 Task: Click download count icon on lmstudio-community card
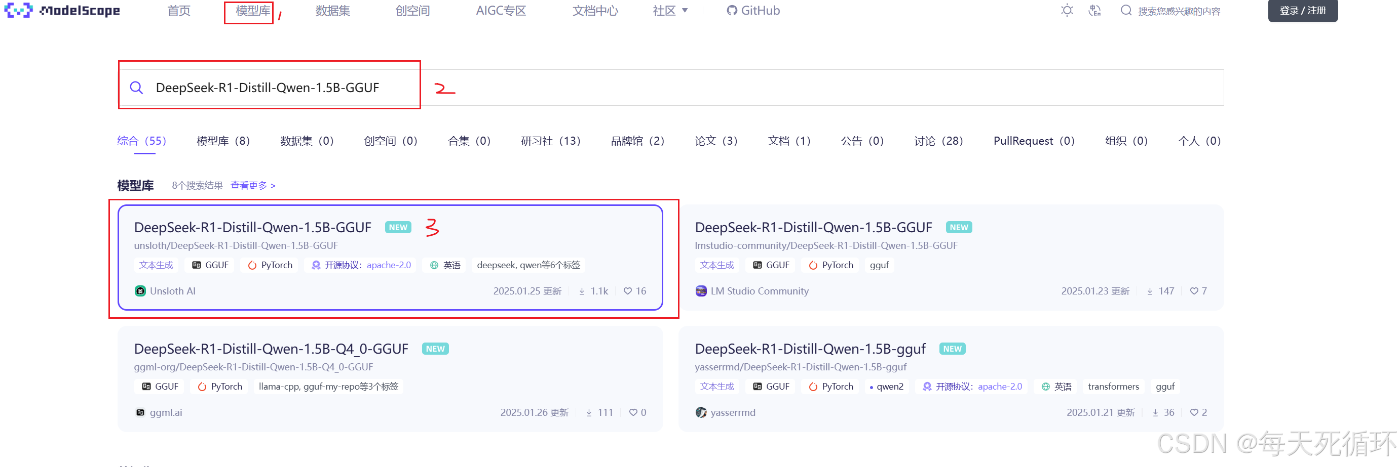1150,291
